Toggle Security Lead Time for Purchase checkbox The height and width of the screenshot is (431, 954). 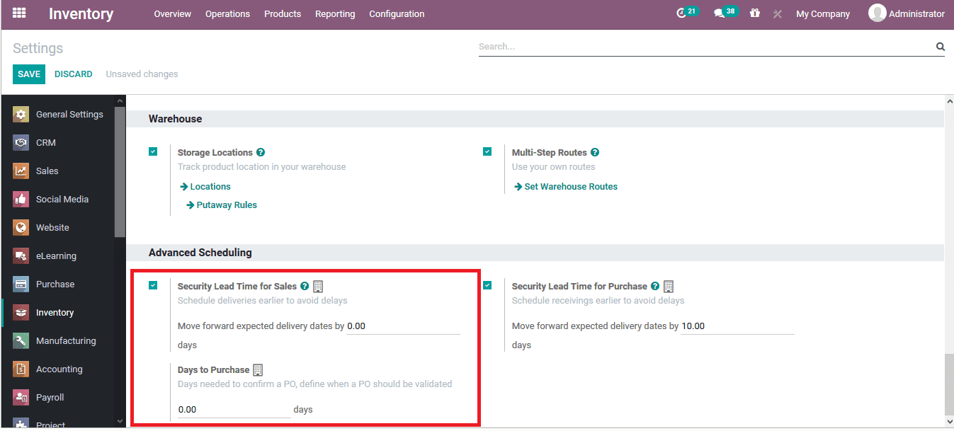[x=487, y=285]
